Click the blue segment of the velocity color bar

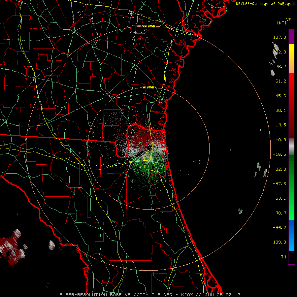click(x=291, y=235)
